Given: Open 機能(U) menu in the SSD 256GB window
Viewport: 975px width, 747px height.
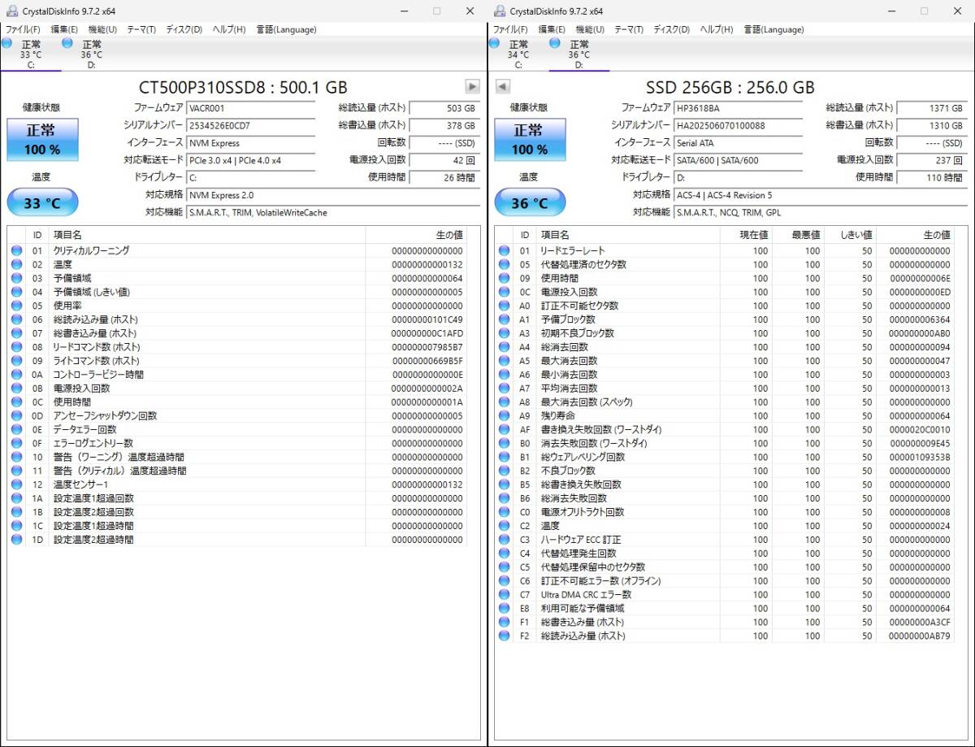Looking at the screenshot, I should pyautogui.click(x=589, y=29).
